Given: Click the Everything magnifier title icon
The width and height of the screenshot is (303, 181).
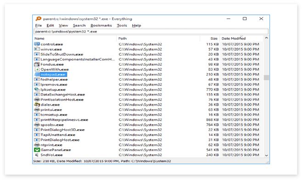Looking at the screenshot, I should tap(39, 18).
